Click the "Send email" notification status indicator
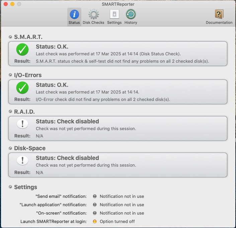This screenshot has height=228, width=236. point(95,196)
